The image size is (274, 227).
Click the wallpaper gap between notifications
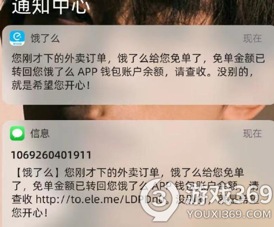137,112
